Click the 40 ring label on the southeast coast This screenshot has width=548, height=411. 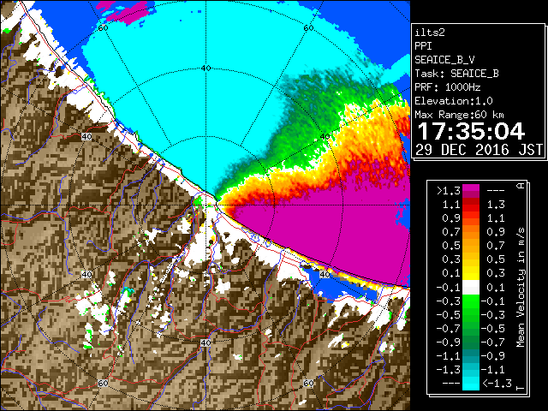[325, 274]
